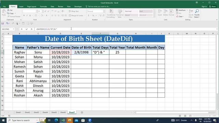Click the Increase Font Size icon
The width and height of the screenshot is (219, 123).
click(46, 11)
